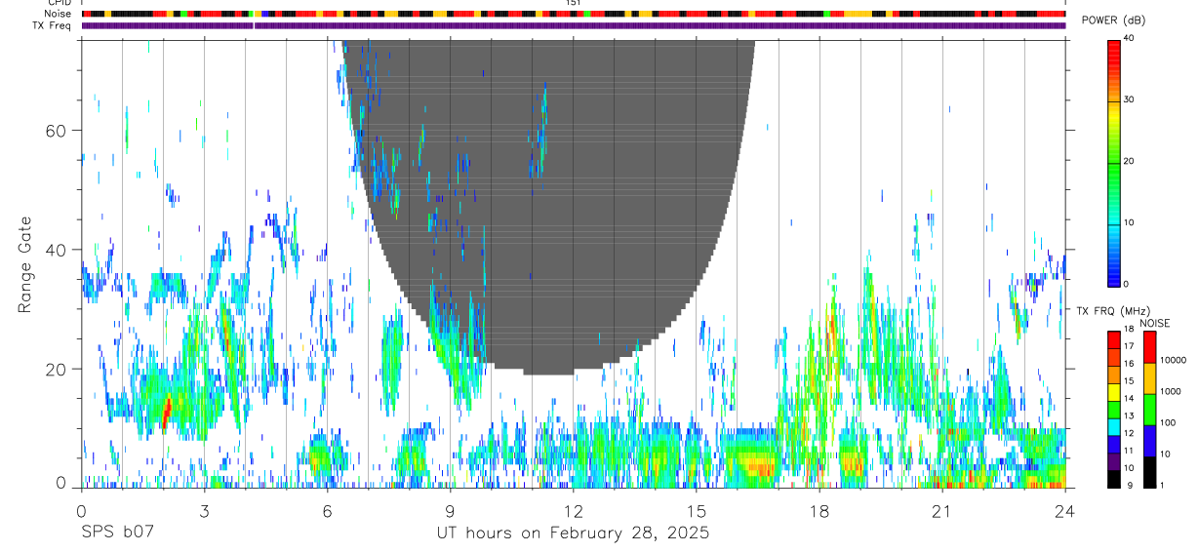Click the x-axis tick label 24
Viewport: 1198px width, 553px height.
point(1065,511)
